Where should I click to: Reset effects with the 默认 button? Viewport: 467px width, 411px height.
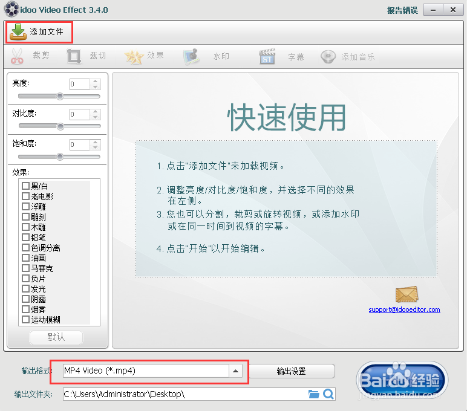coord(56,337)
